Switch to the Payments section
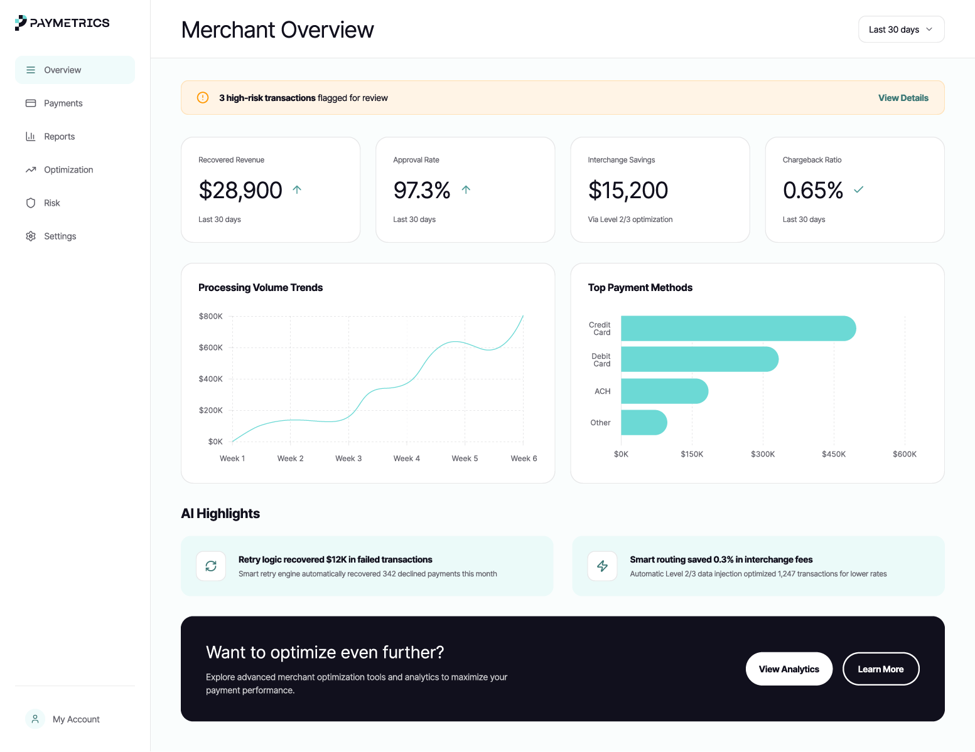 (63, 103)
